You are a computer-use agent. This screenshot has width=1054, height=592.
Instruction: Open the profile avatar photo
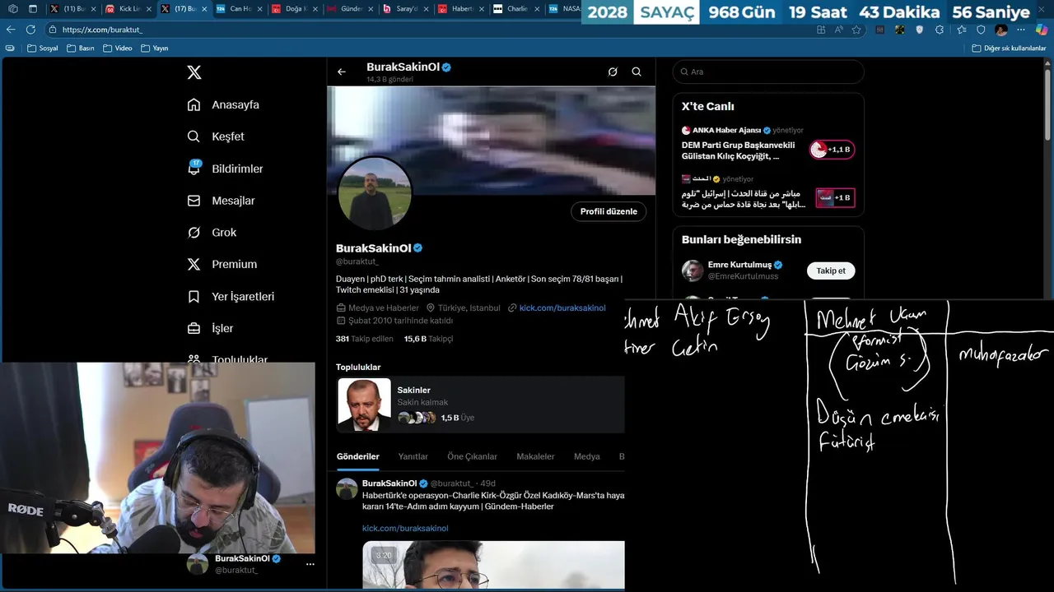(375, 194)
